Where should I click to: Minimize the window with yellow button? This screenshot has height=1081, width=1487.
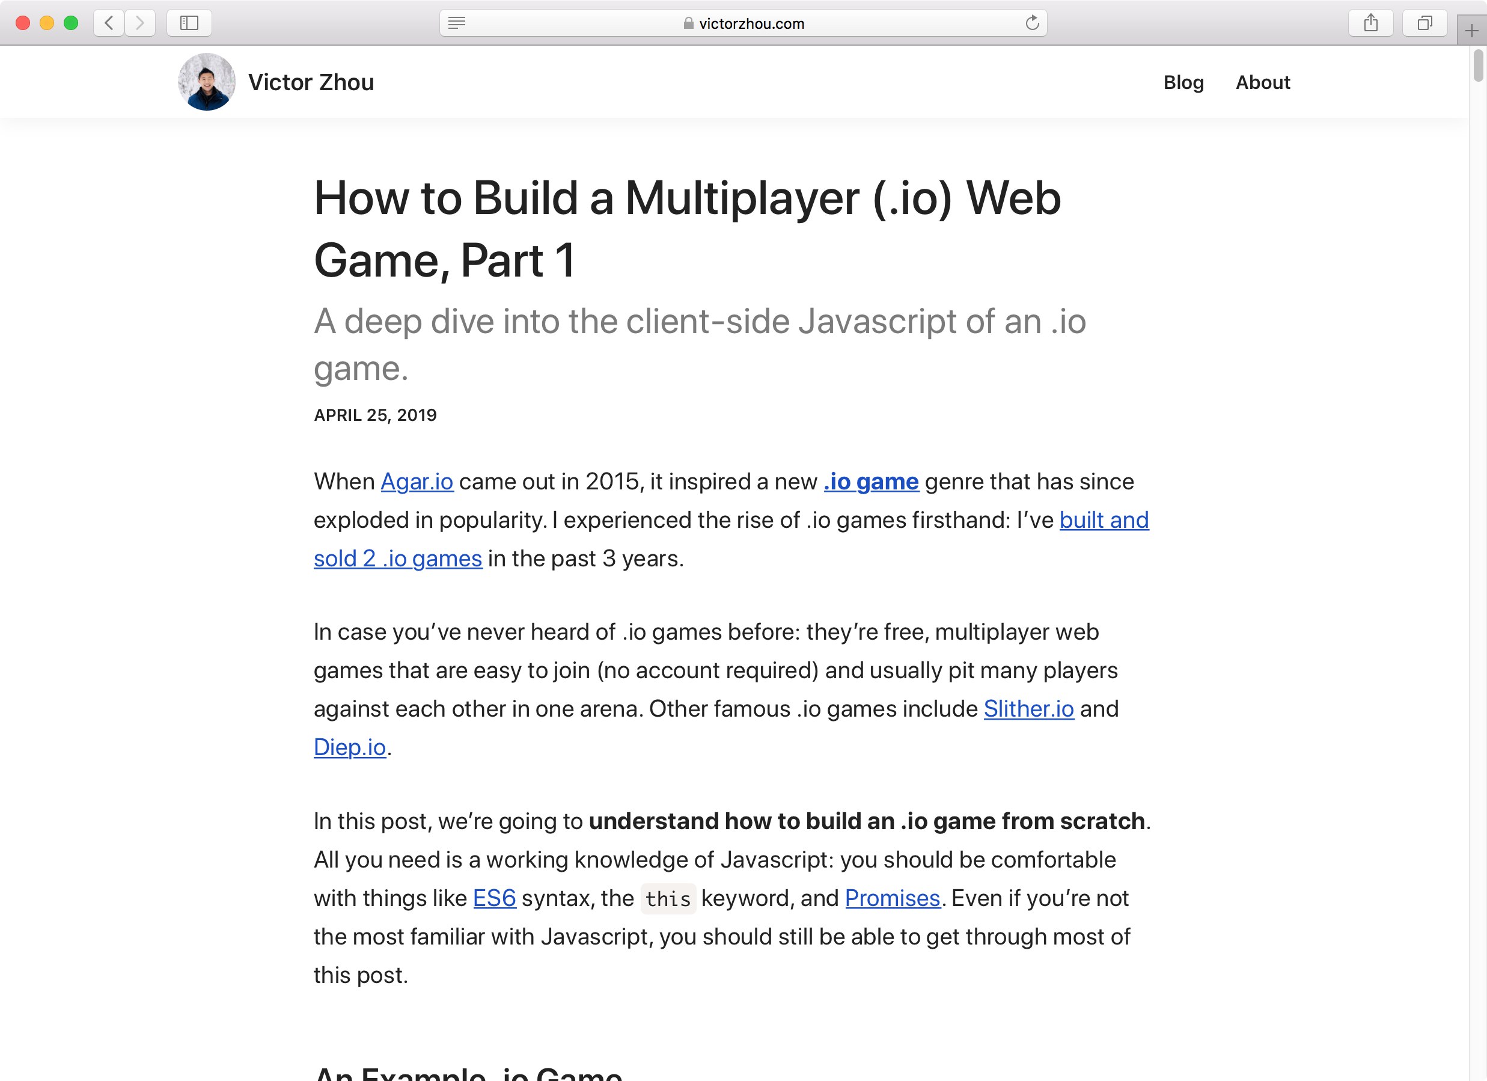(46, 23)
